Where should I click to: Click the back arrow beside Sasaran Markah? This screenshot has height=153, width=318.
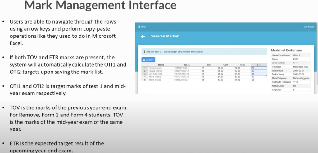(143, 37)
